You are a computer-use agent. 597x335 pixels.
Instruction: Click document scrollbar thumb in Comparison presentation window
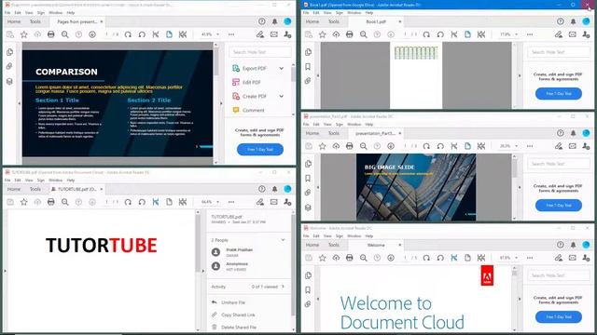pyautogui.click(x=215, y=62)
